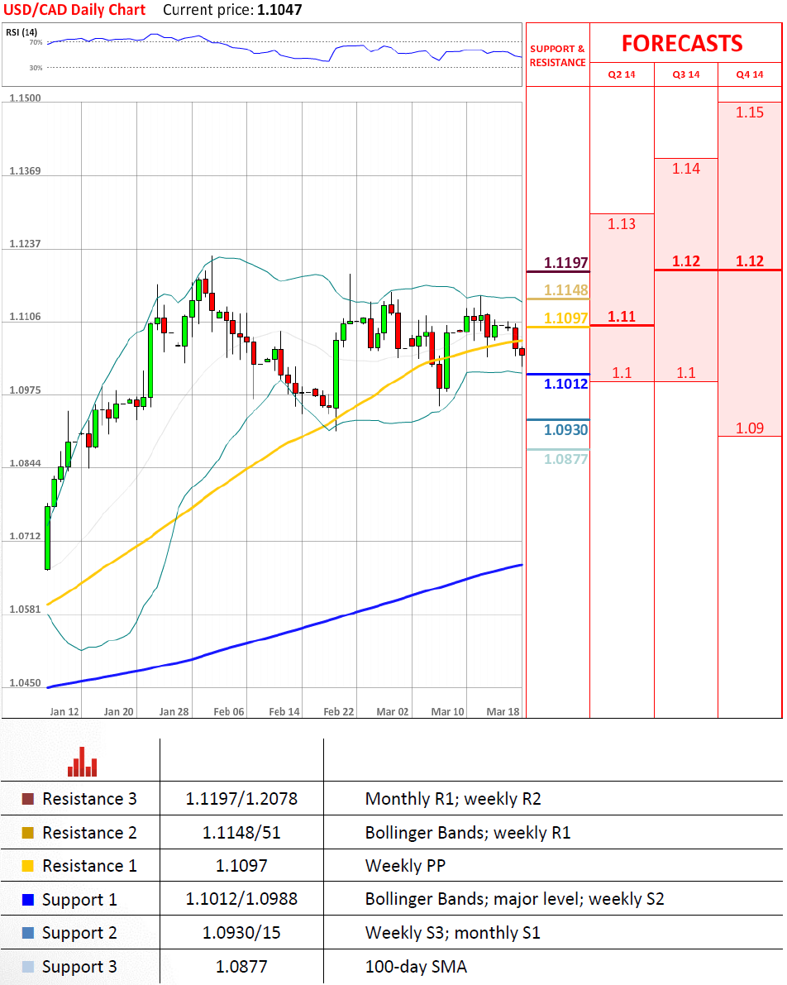Select the Support 3 light-blue square marker
Screen dimensions: 787x985
click(x=28, y=967)
